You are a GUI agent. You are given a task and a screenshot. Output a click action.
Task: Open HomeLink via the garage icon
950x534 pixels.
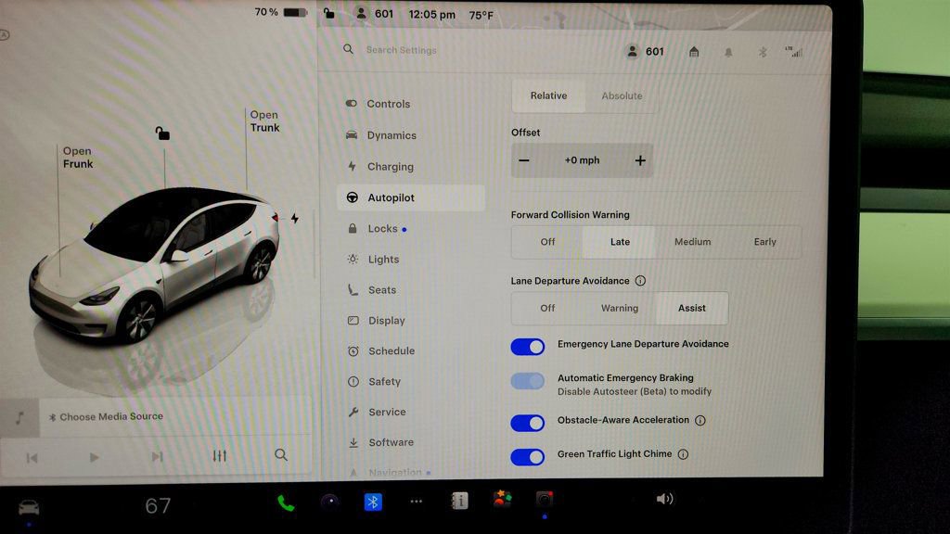point(694,51)
